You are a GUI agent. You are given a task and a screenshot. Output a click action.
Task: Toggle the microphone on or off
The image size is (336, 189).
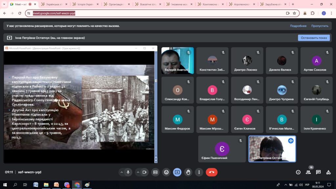click(128, 172)
